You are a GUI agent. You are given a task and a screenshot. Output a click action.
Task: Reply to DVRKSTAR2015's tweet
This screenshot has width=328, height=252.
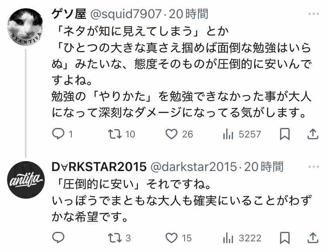(x=58, y=238)
